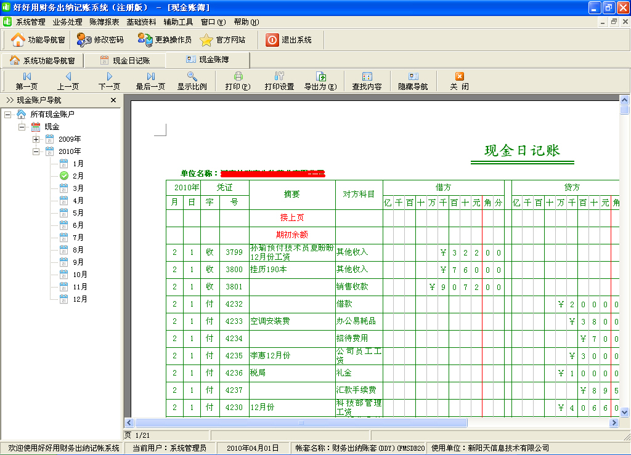
Task: Open print settings
Action: [x=279, y=81]
